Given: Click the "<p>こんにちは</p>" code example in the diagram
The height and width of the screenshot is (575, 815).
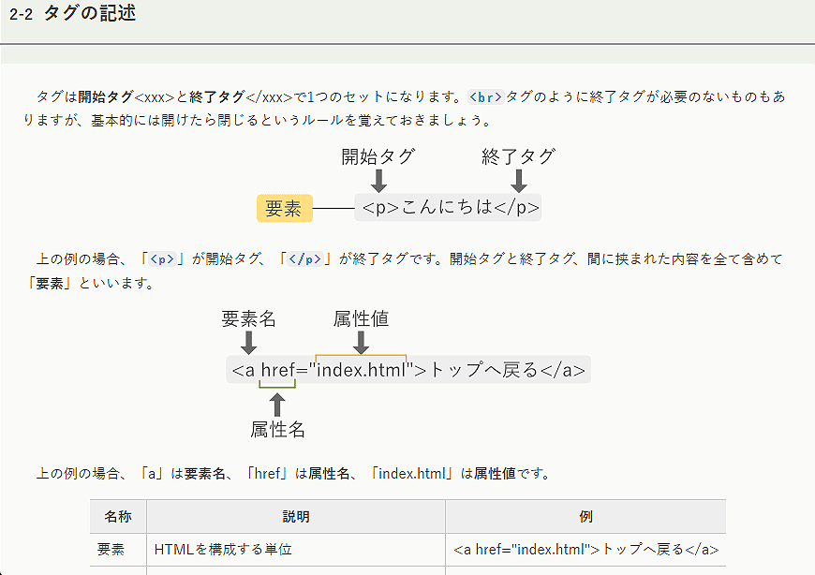Looking at the screenshot, I should 448,207.
